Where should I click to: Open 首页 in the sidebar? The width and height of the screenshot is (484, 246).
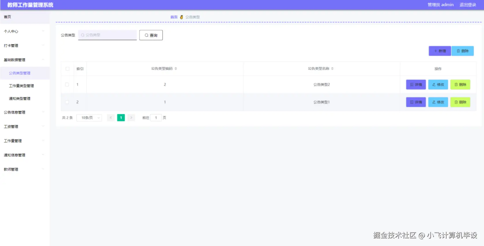point(25,17)
